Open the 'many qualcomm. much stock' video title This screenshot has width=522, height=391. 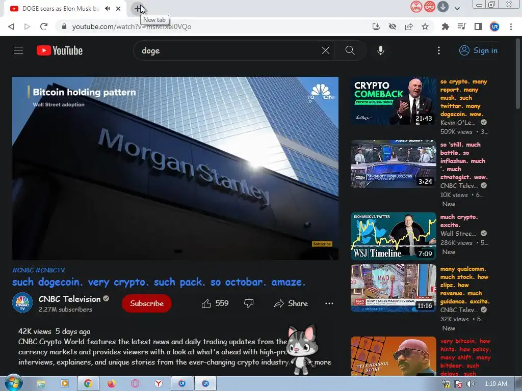[465, 285]
